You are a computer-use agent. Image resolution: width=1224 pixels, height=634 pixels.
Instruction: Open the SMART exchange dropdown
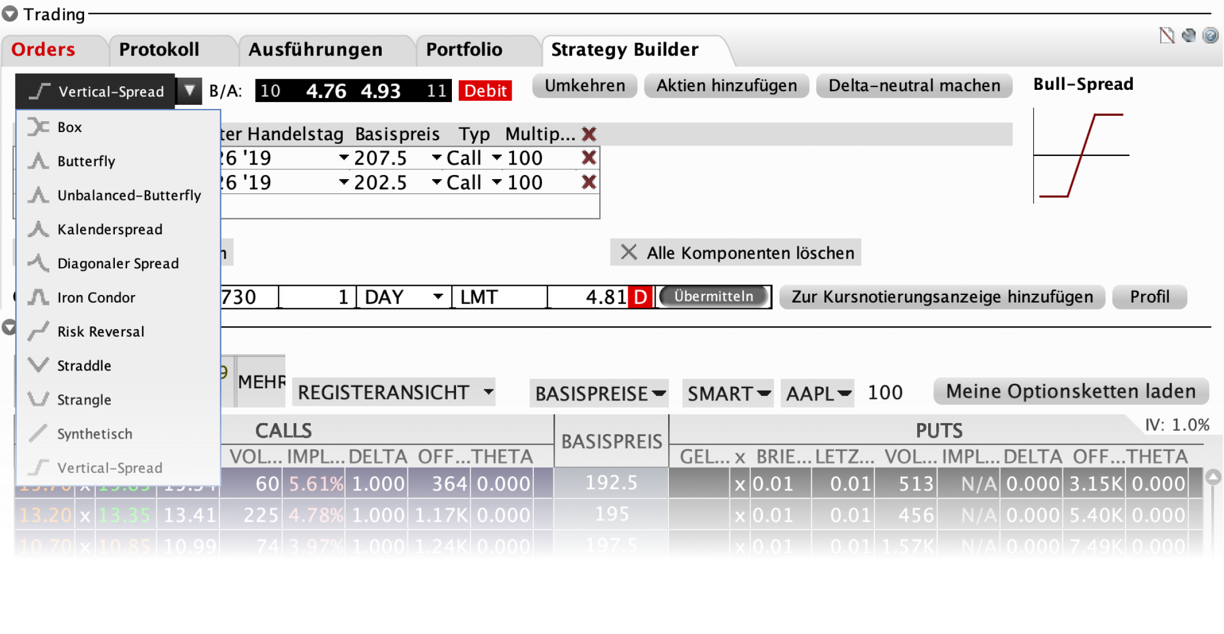coord(728,393)
